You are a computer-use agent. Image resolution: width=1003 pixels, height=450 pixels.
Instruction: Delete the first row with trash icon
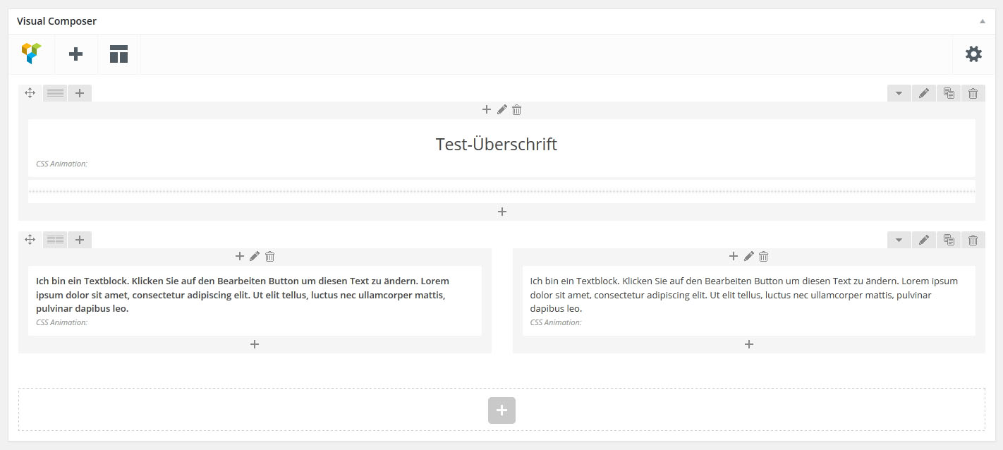tap(973, 93)
